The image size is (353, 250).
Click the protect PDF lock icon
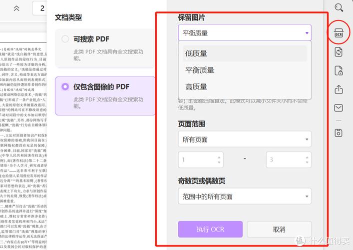[x=339, y=70]
